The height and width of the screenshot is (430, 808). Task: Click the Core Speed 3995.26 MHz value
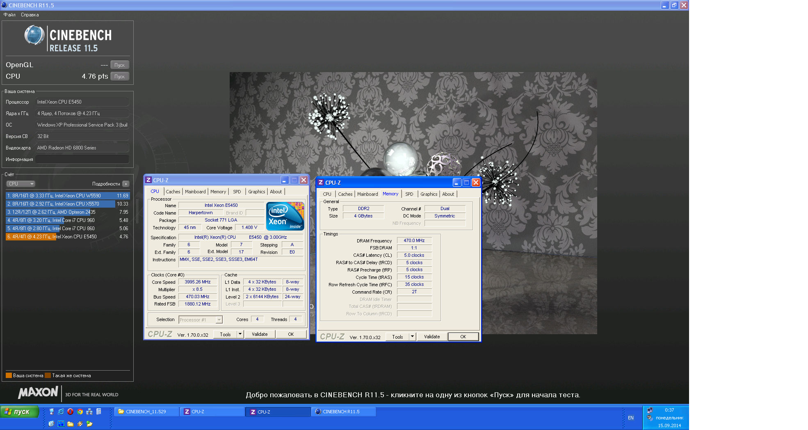click(198, 282)
